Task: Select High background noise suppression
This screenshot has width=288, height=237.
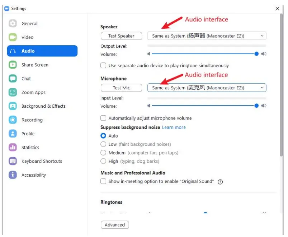Action: point(103,161)
